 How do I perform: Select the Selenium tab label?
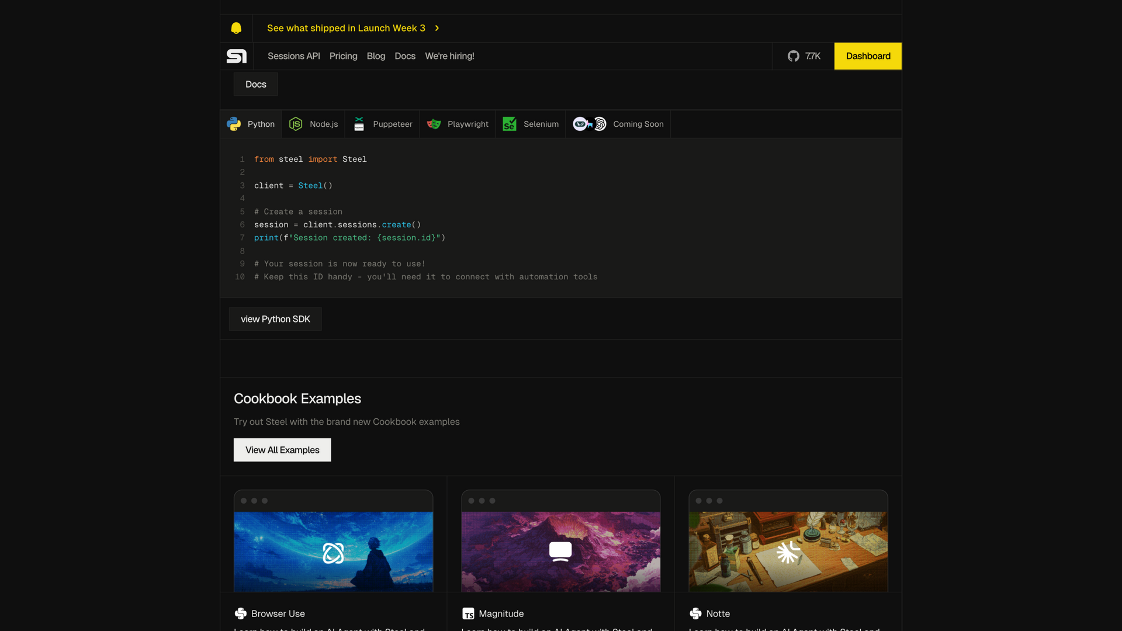(x=541, y=124)
